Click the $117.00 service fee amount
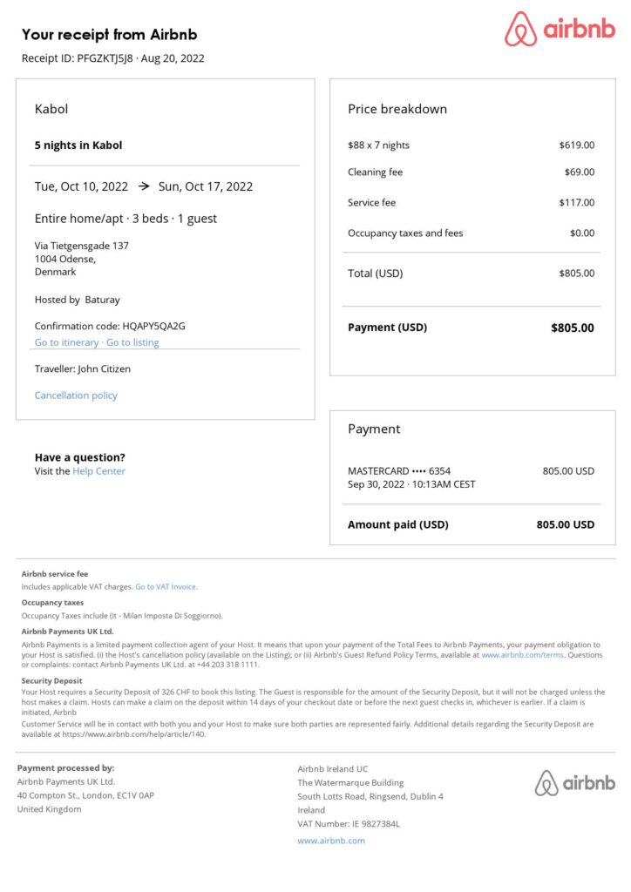 pos(577,203)
